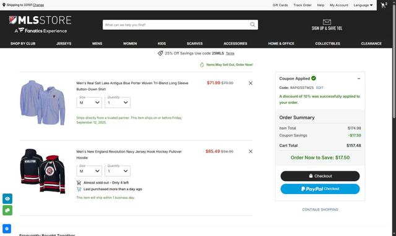This screenshot has width=396, height=236.
Task: Click the 25% off savings tag icon
Action: (x=160, y=53)
